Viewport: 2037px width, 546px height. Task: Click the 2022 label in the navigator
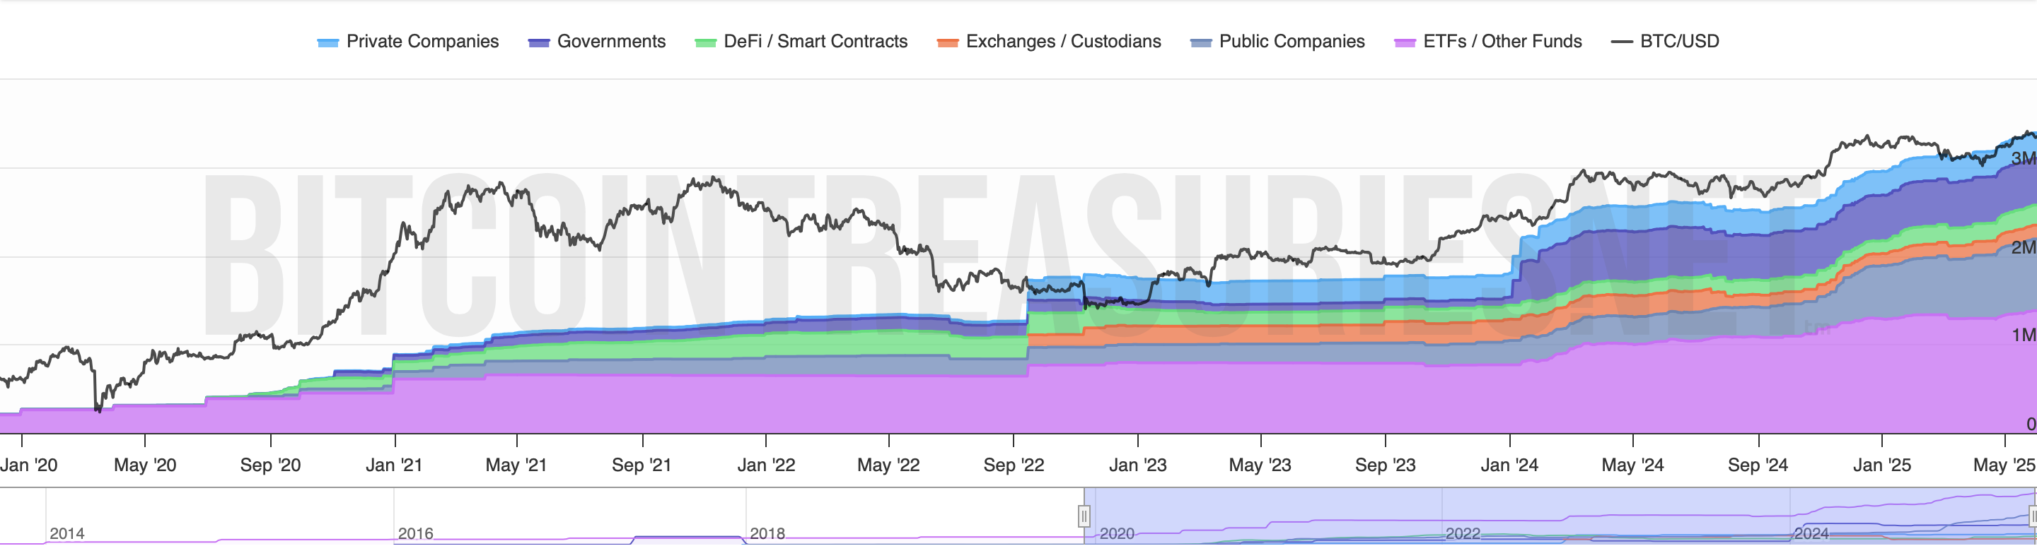(1463, 533)
